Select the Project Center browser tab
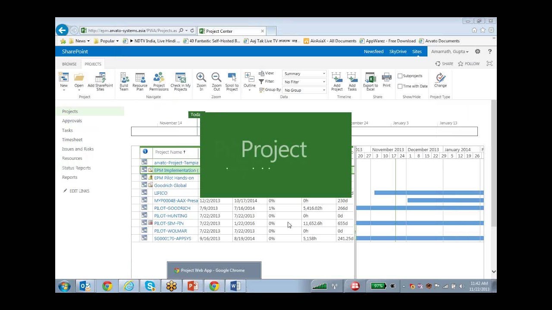Viewport: 552px width, 310px height. coord(231,31)
